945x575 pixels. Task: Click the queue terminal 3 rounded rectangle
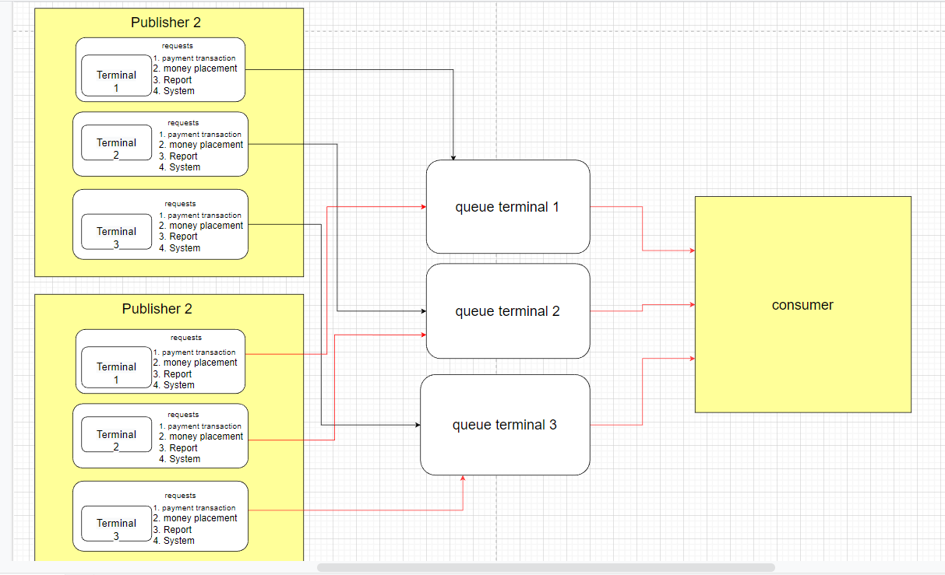coord(505,424)
